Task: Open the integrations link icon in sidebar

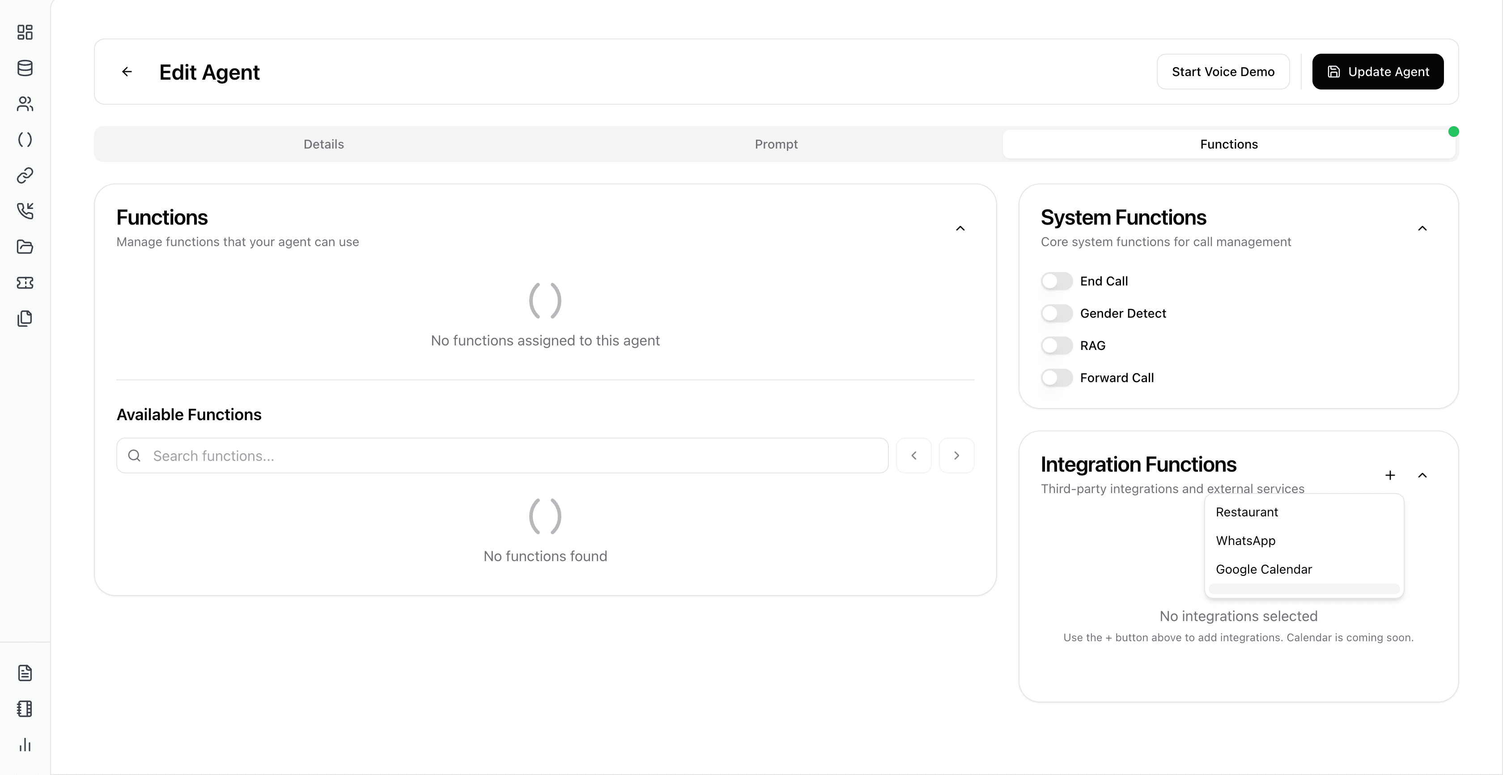Action: (25, 175)
